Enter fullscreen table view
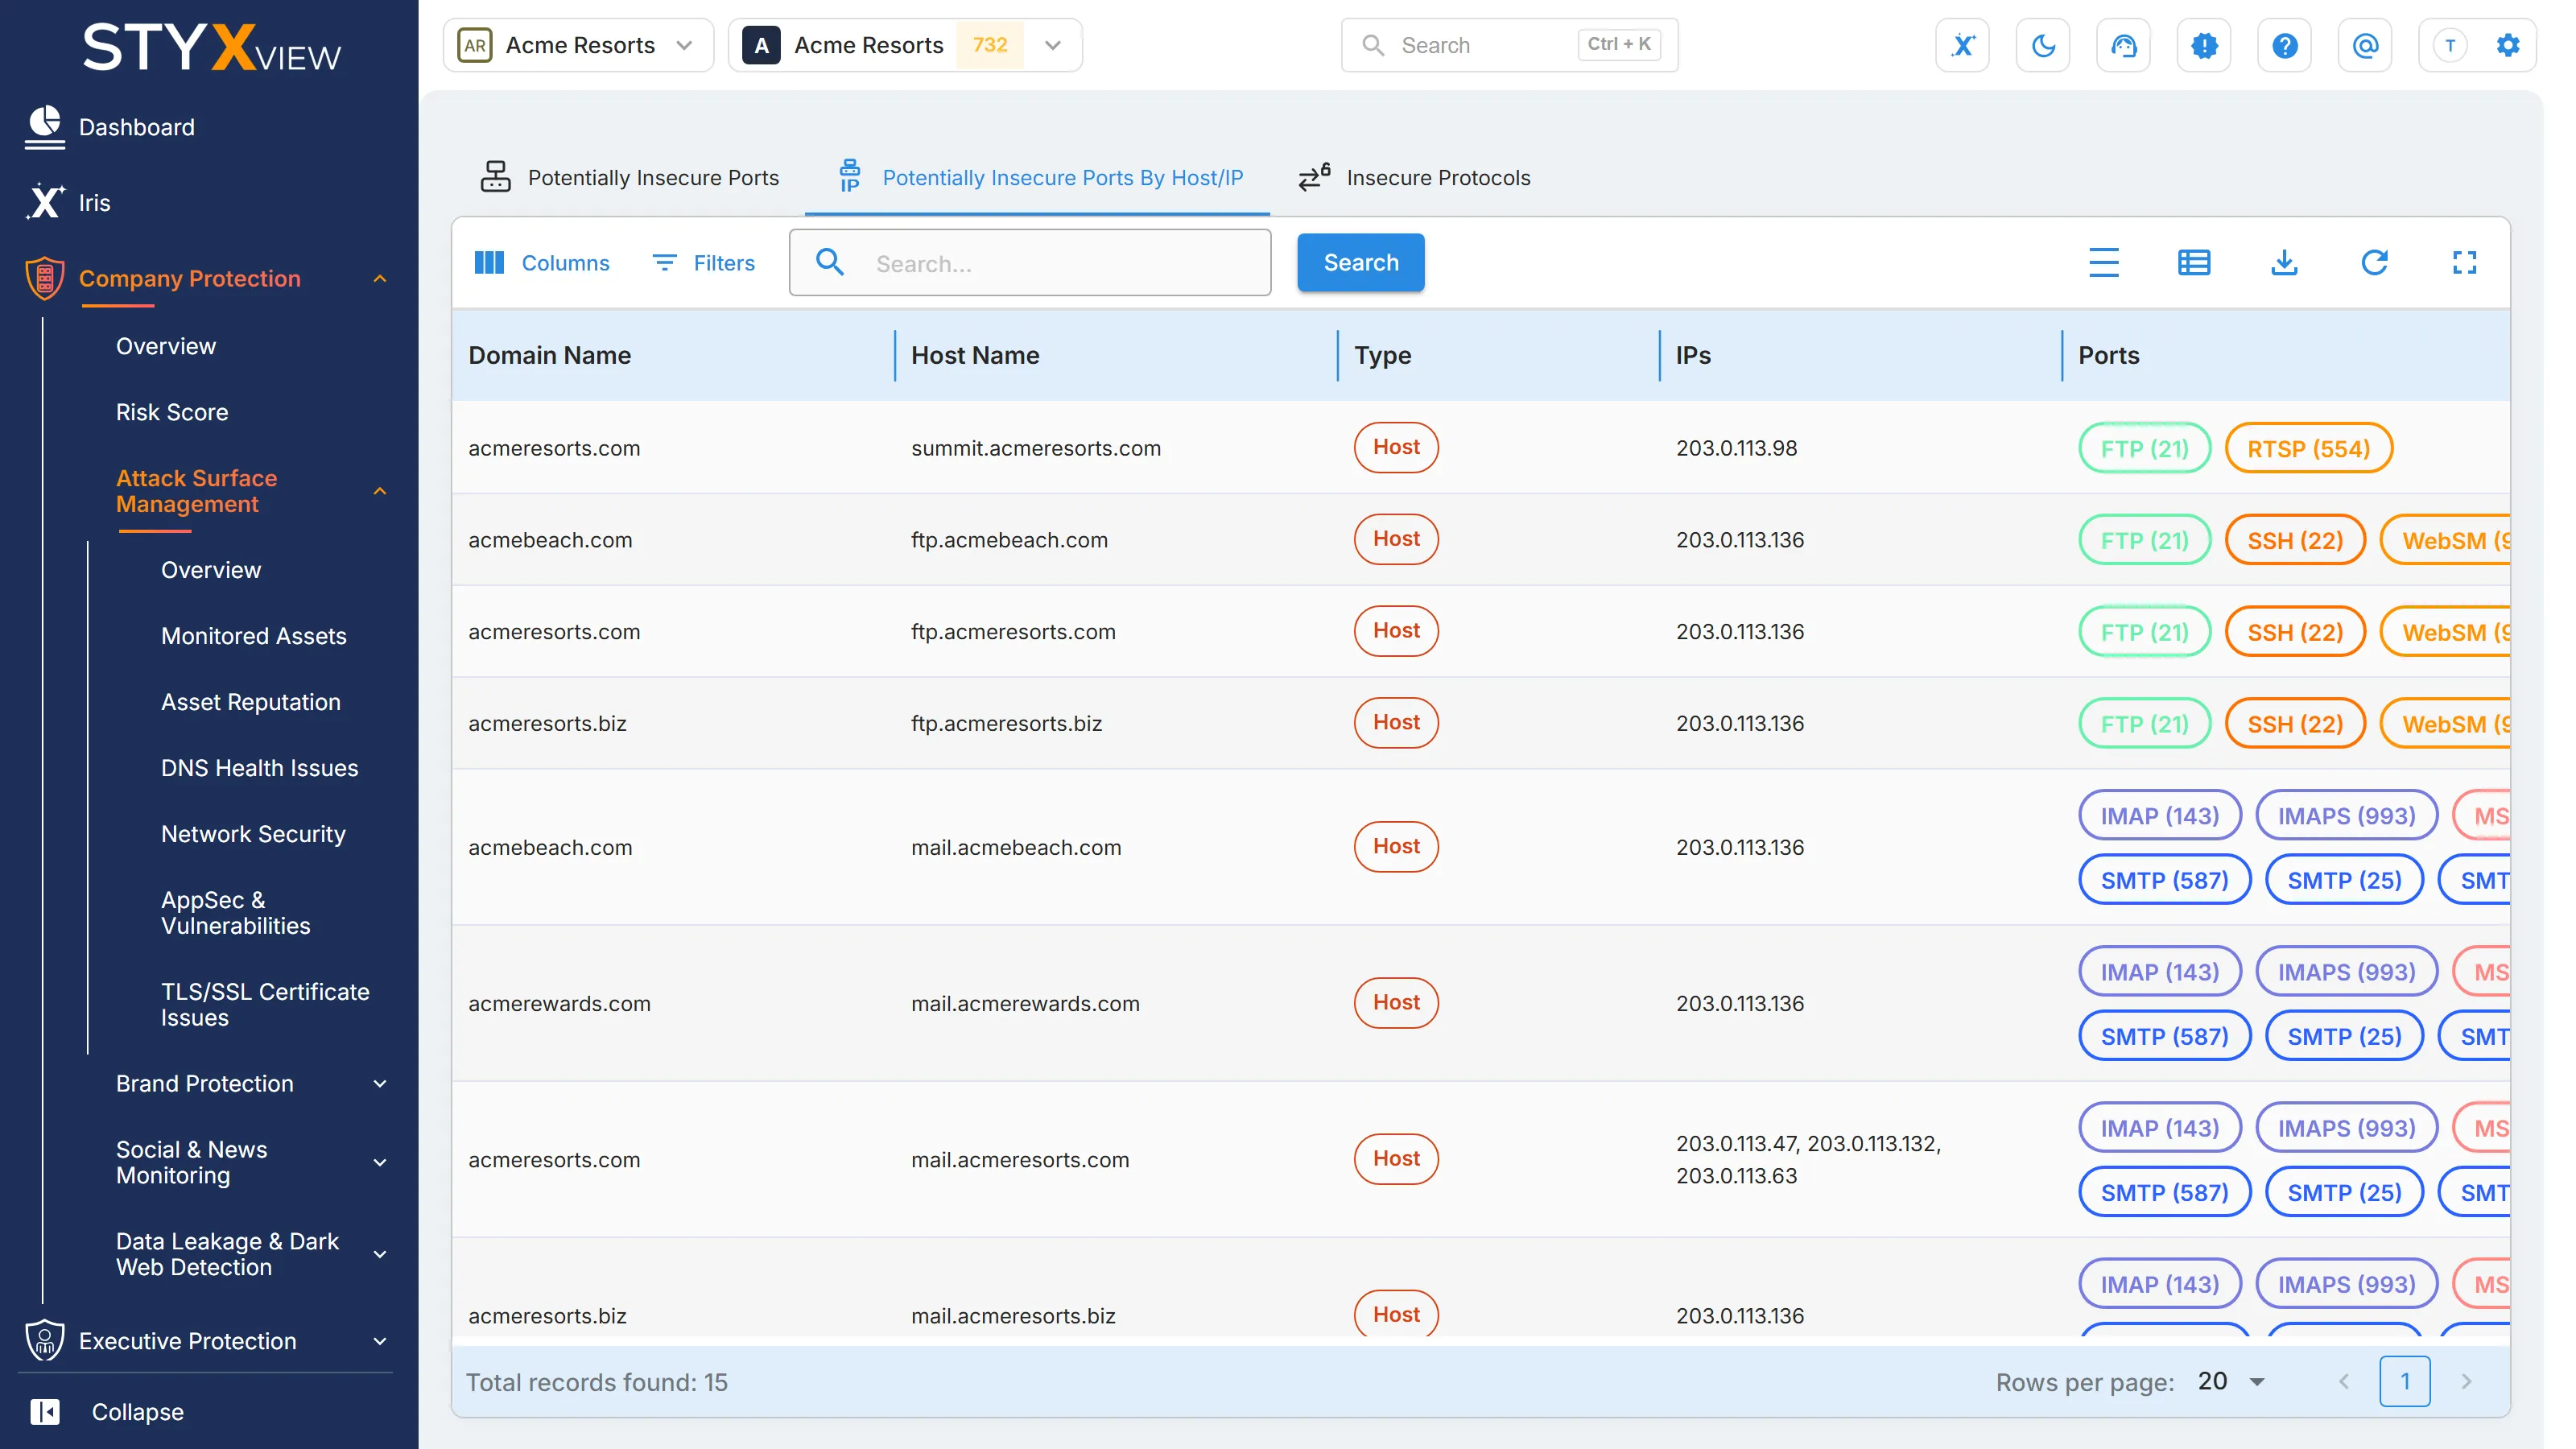 tap(2464, 262)
